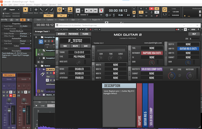This screenshot has width=202, height=129.
Task: Open the Whole draw resolution dropdown
Action: [48, 16]
